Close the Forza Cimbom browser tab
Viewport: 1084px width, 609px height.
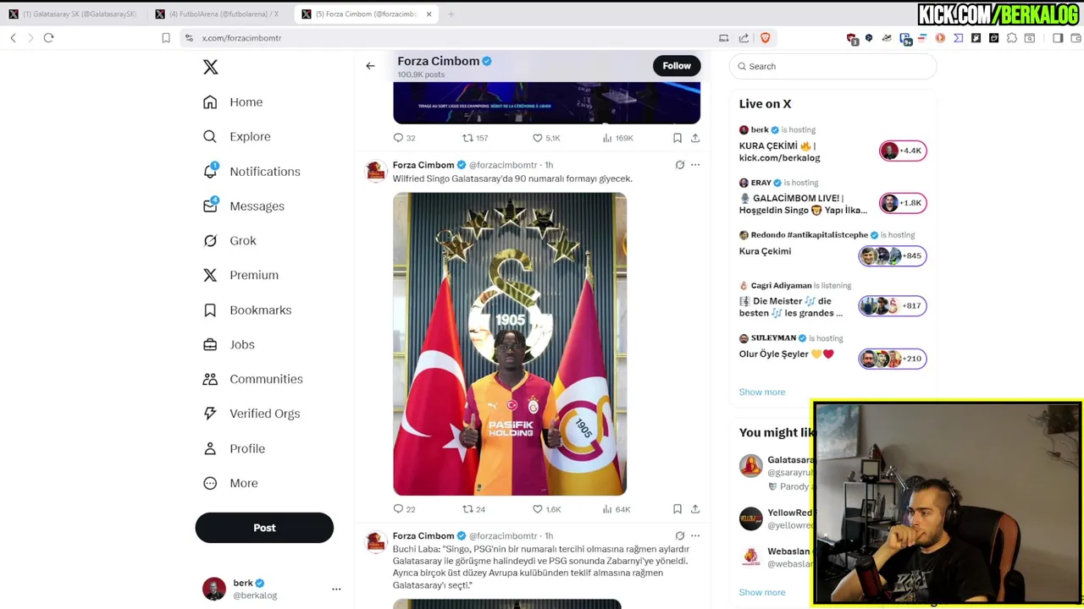coord(429,14)
